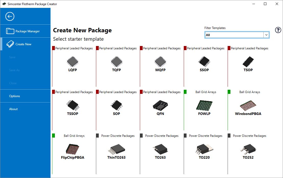Click the QFN label text
The height and width of the screenshot is (178, 283).
tap(160, 114)
